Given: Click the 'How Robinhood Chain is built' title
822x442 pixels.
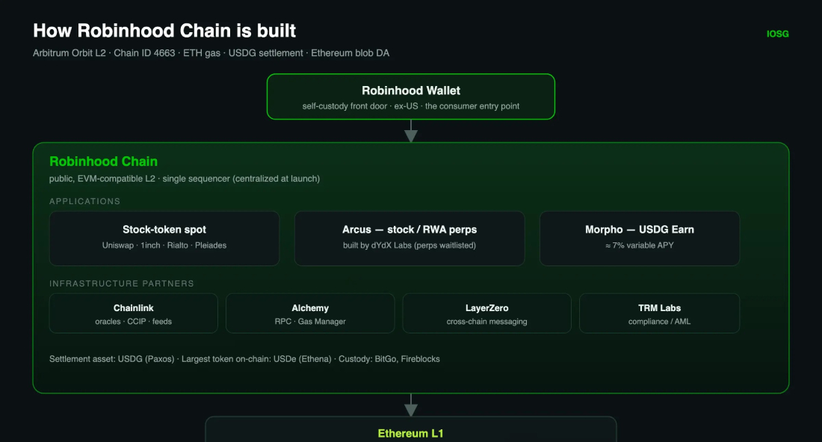Looking at the screenshot, I should [164, 31].
